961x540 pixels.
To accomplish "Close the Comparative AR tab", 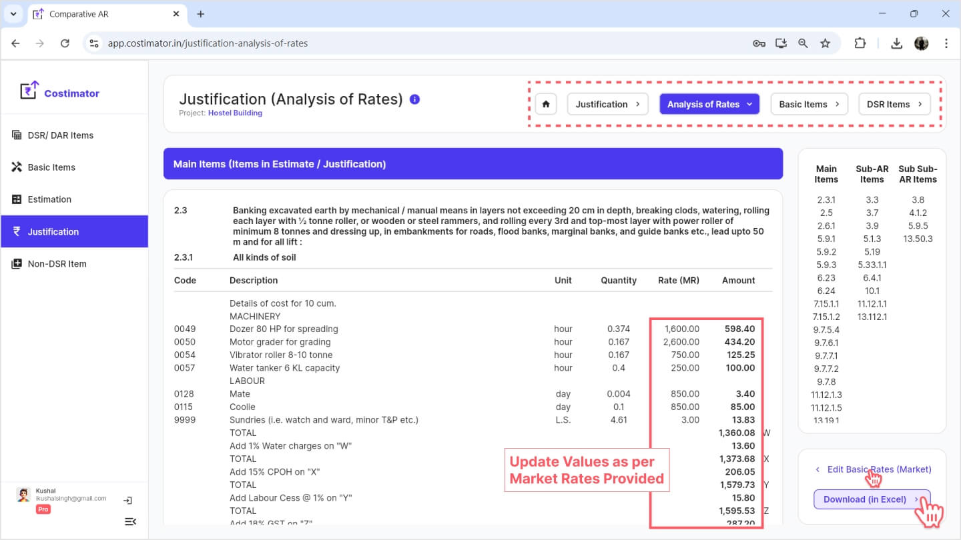I will (x=176, y=14).
